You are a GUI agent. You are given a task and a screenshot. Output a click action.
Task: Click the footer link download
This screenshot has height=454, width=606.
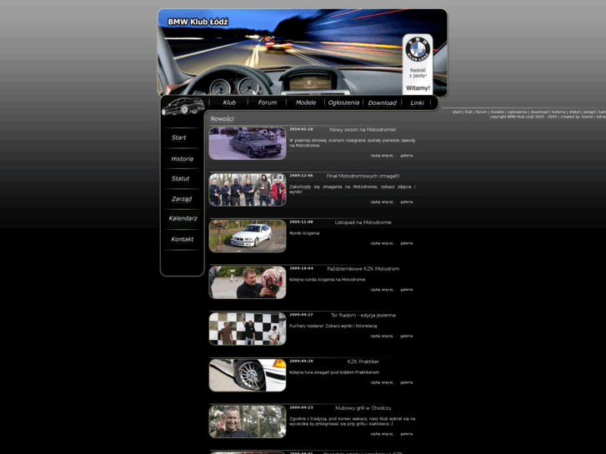[538, 112]
